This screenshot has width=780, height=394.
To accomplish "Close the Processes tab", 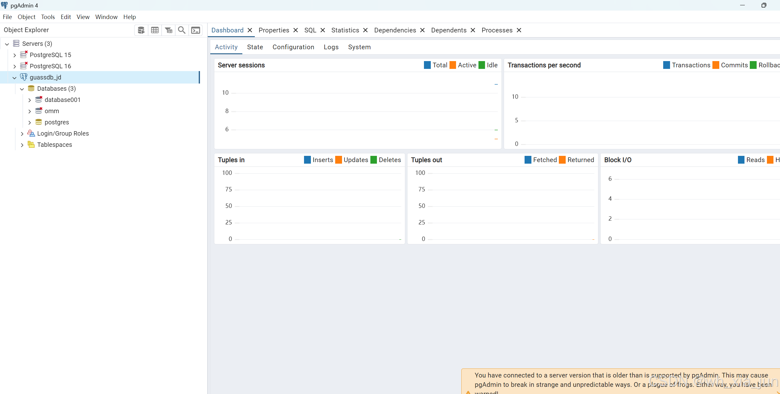I will click(x=519, y=30).
